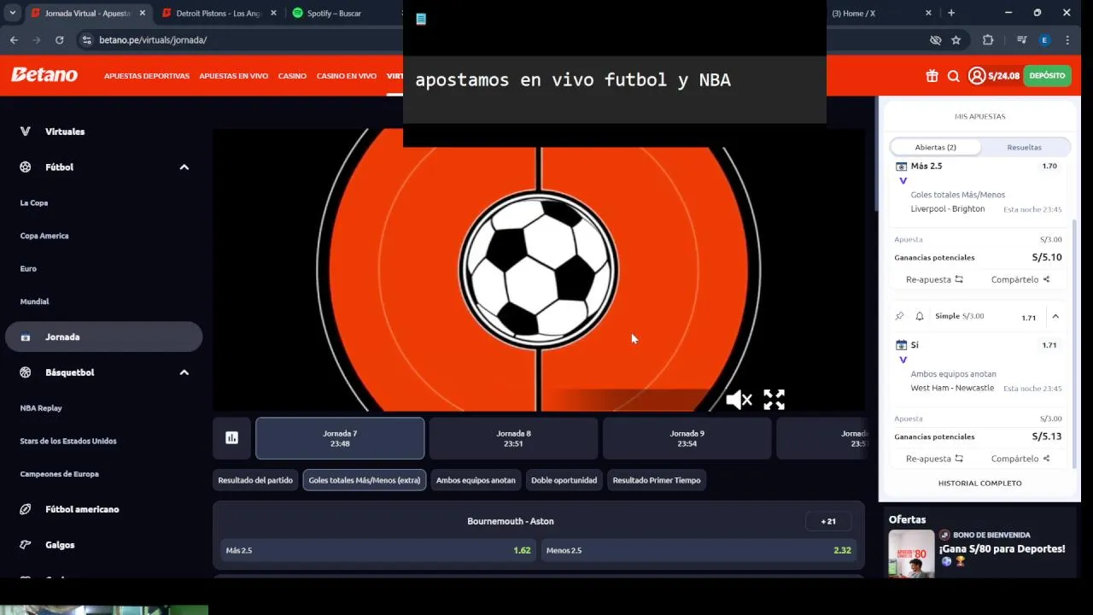Screen dimensions: 1093x615
Task: Open the tab search dropdown arrow
Action: point(12,13)
